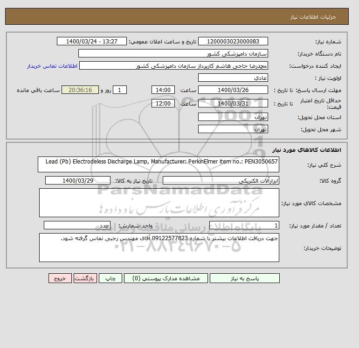Viewport: 359px width, 348px height.
Task: Click the نام دستگاه خریدار label
Action: [x=319, y=54]
